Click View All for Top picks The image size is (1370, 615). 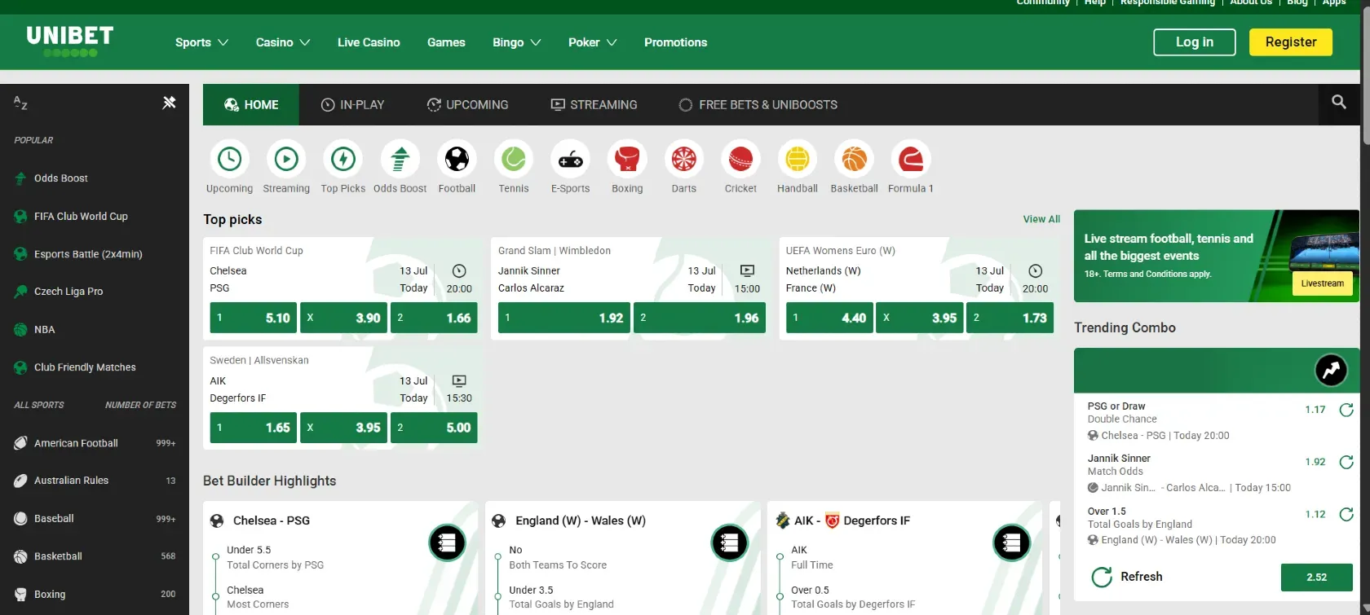coord(1041,219)
